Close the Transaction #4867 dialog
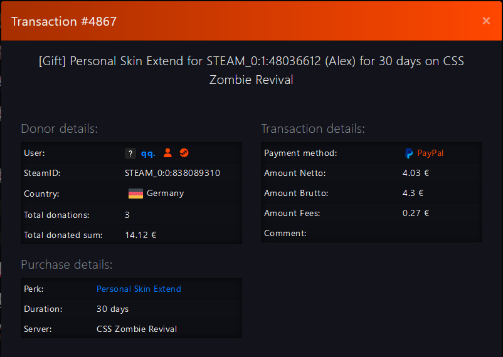 pos(486,21)
